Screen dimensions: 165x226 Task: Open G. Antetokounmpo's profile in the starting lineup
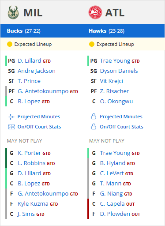(43, 91)
